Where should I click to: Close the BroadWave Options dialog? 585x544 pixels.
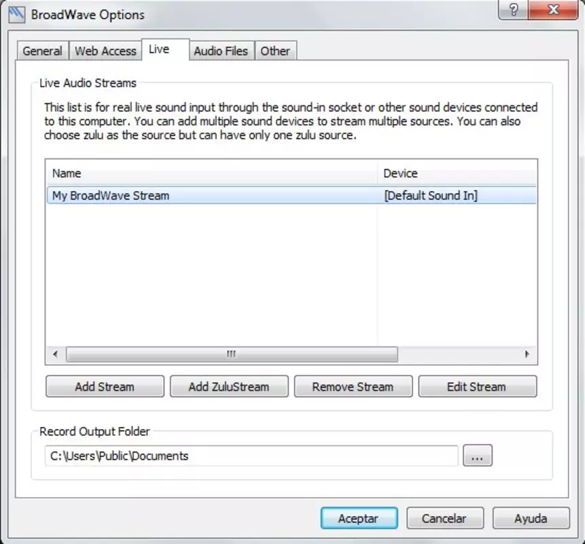[x=553, y=10]
